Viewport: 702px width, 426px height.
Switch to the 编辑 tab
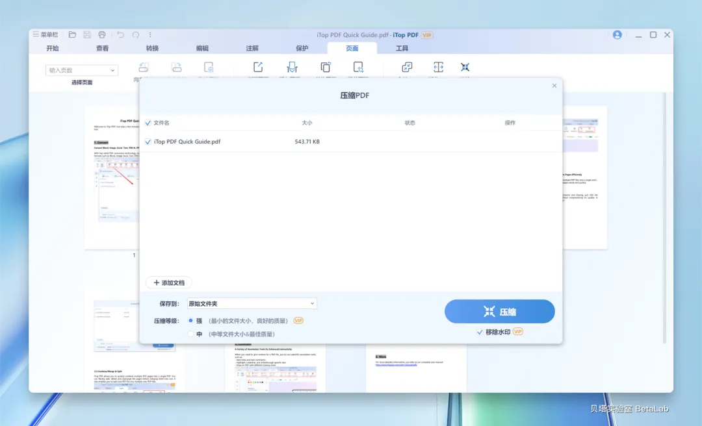(202, 48)
